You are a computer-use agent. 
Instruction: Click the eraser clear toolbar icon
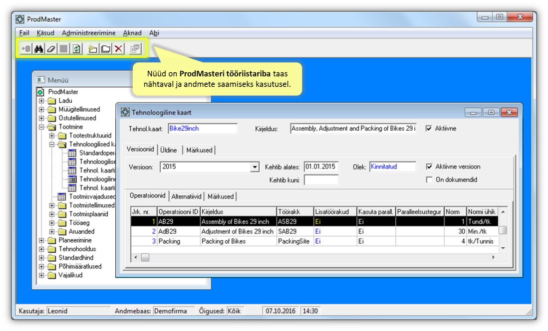click(x=51, y=49)
